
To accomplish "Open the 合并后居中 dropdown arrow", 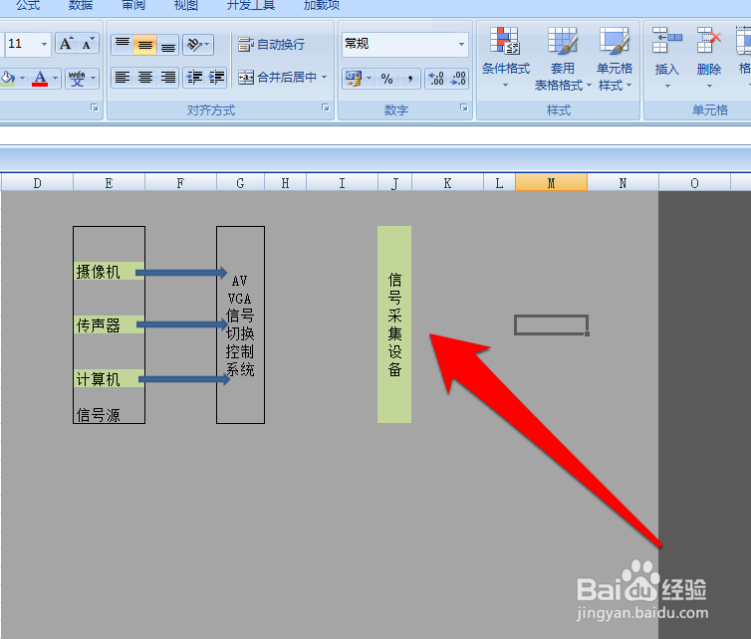I will (x=325, y=77).
